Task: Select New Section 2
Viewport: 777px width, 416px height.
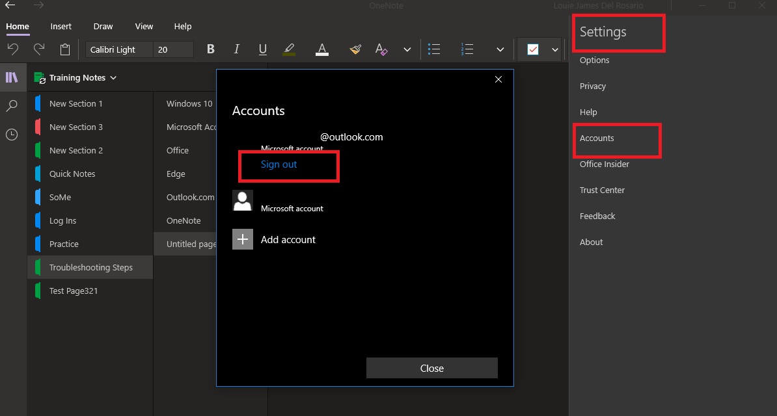Action: (x=90, y=150)
